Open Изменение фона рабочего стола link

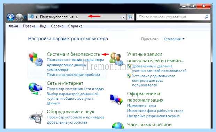click(155, 111)
